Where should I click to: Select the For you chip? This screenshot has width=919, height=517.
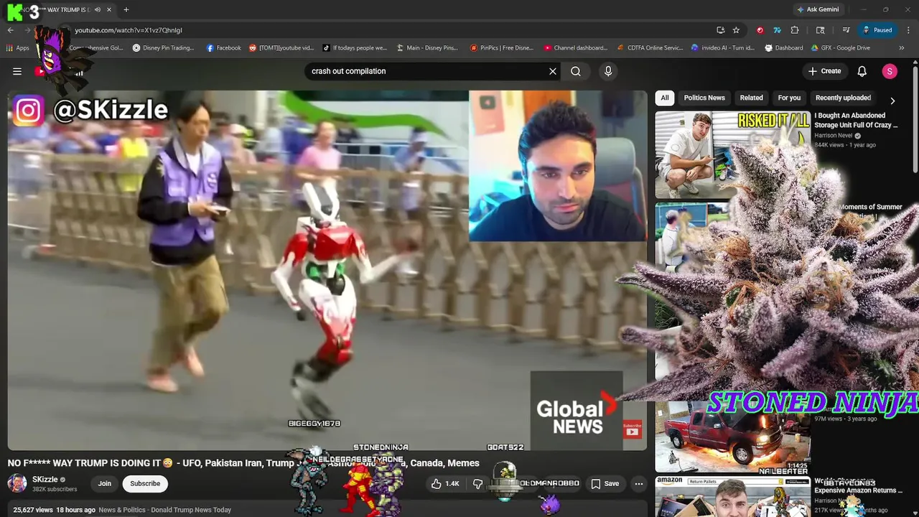(789, 98)
